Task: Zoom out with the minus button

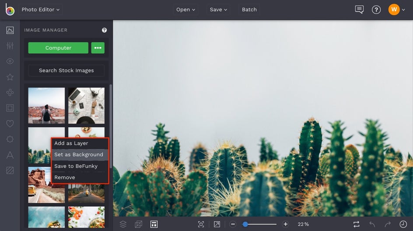Action: (x=233, y=224)
